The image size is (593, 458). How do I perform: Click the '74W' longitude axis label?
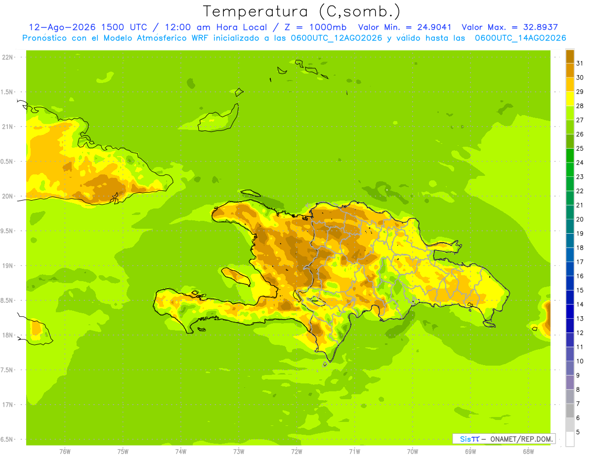(x=181, y=452)
